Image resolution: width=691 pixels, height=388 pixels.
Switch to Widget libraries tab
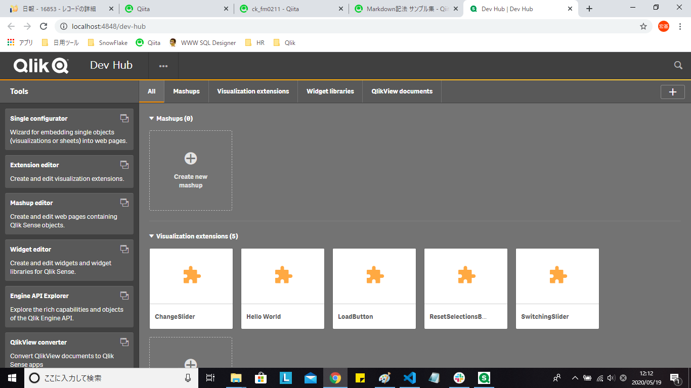point(330,91)
